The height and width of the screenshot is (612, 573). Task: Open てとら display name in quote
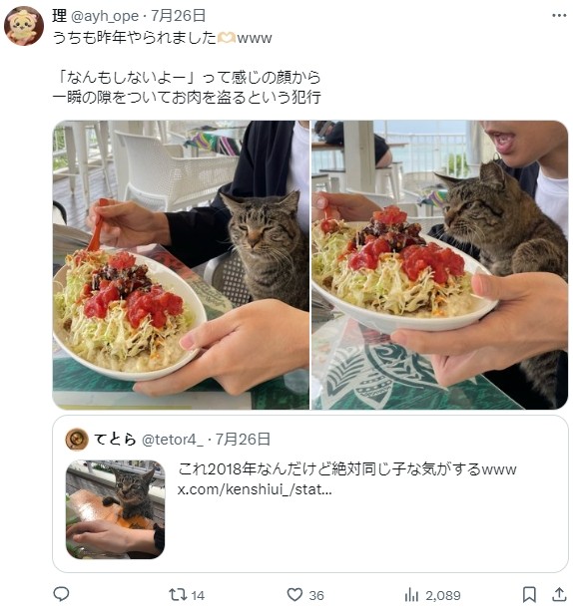[115, 440]
